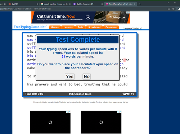
Task: Click the arrow circle in Livingston ad
Action: click(x=88, y=17)
